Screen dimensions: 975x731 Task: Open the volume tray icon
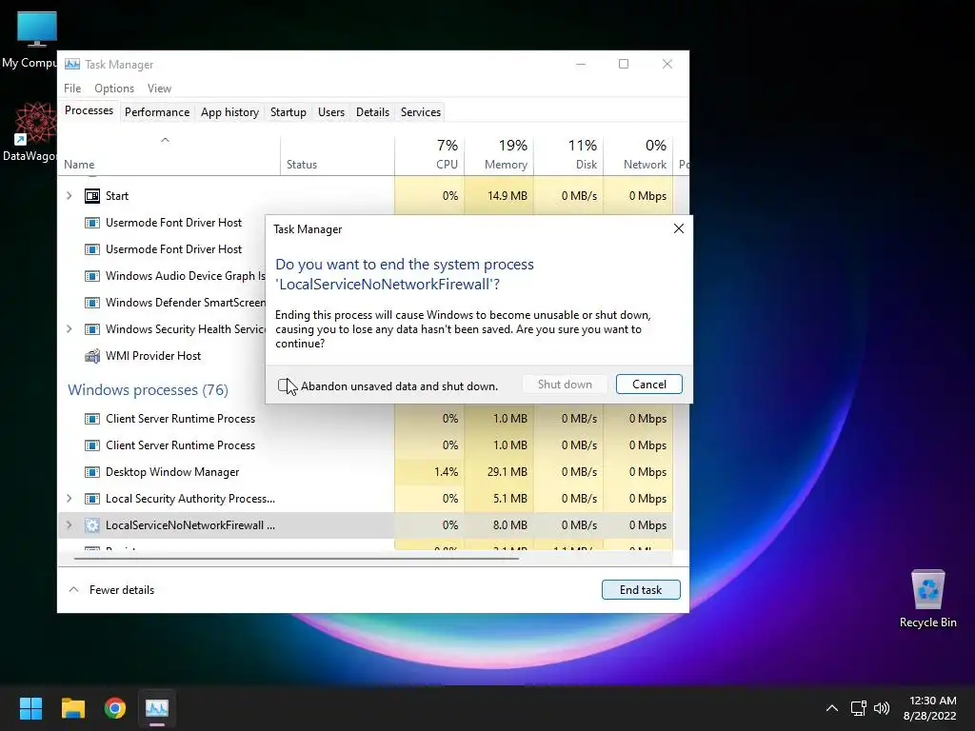881,708
